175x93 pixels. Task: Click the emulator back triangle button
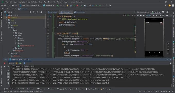[x=154, y=16]
